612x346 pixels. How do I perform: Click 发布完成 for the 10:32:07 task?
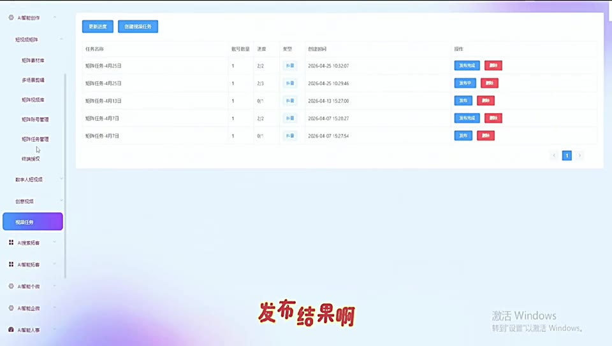(467, 66)
